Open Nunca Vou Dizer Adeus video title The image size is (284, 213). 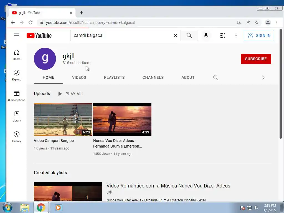tap(117, 143)
